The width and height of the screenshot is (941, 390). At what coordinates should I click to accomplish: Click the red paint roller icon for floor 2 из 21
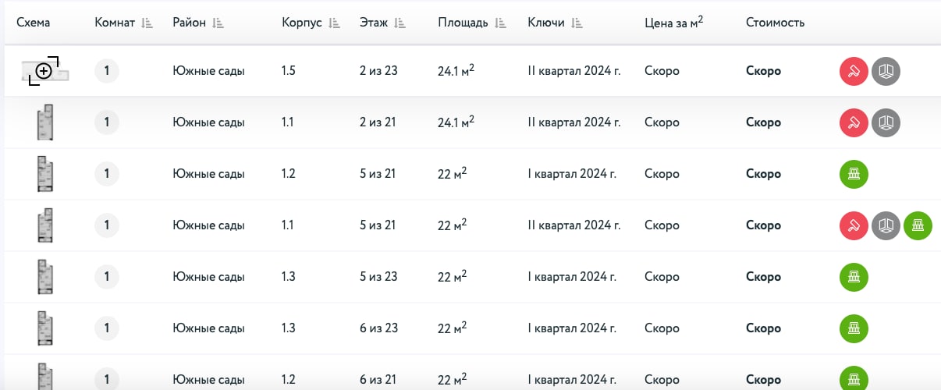(854, 123)
